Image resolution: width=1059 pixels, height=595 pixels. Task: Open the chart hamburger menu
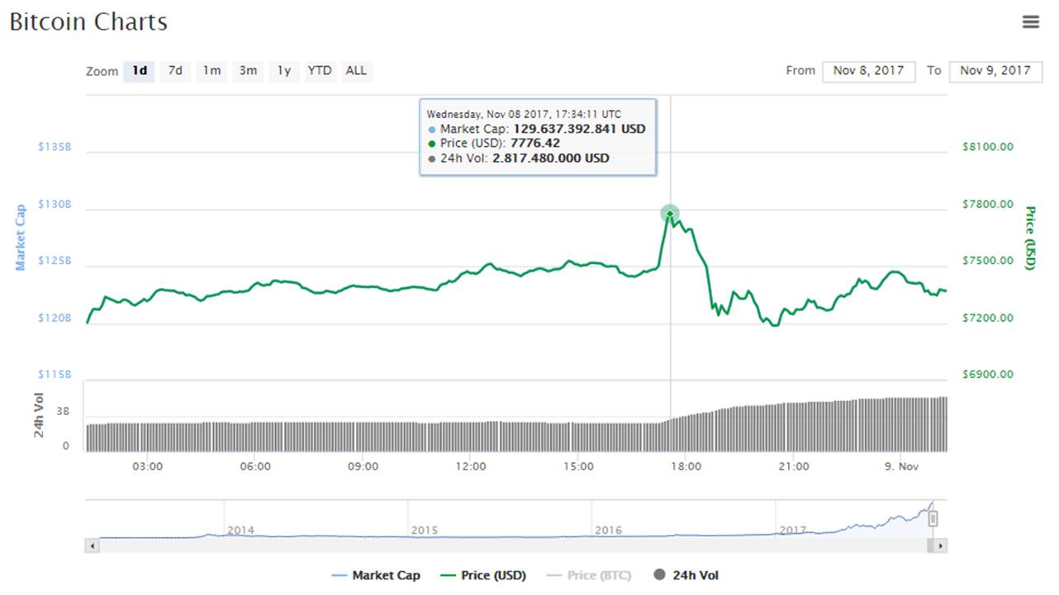click(x=1030, y=22)
